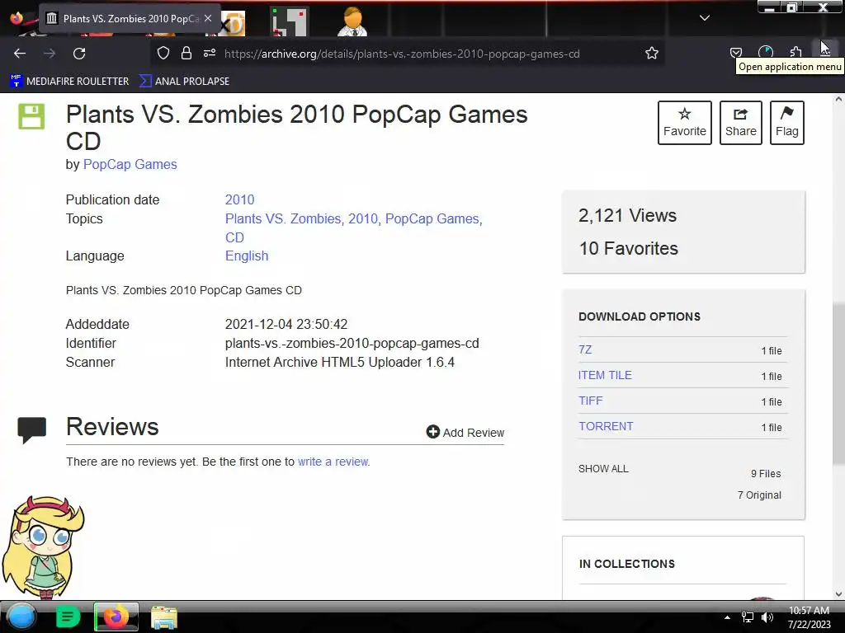Click the address bar URL
This screenshot has width=845, height=633.
[x=402, y=54]
